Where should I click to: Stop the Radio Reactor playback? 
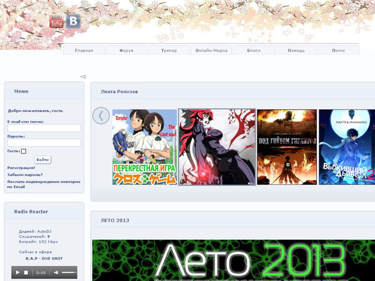point(26,272)
